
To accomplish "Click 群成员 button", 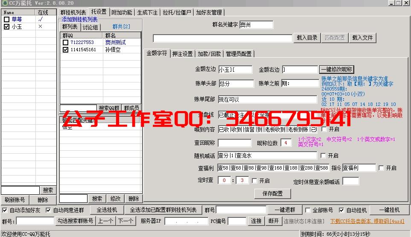I will 131,108.
